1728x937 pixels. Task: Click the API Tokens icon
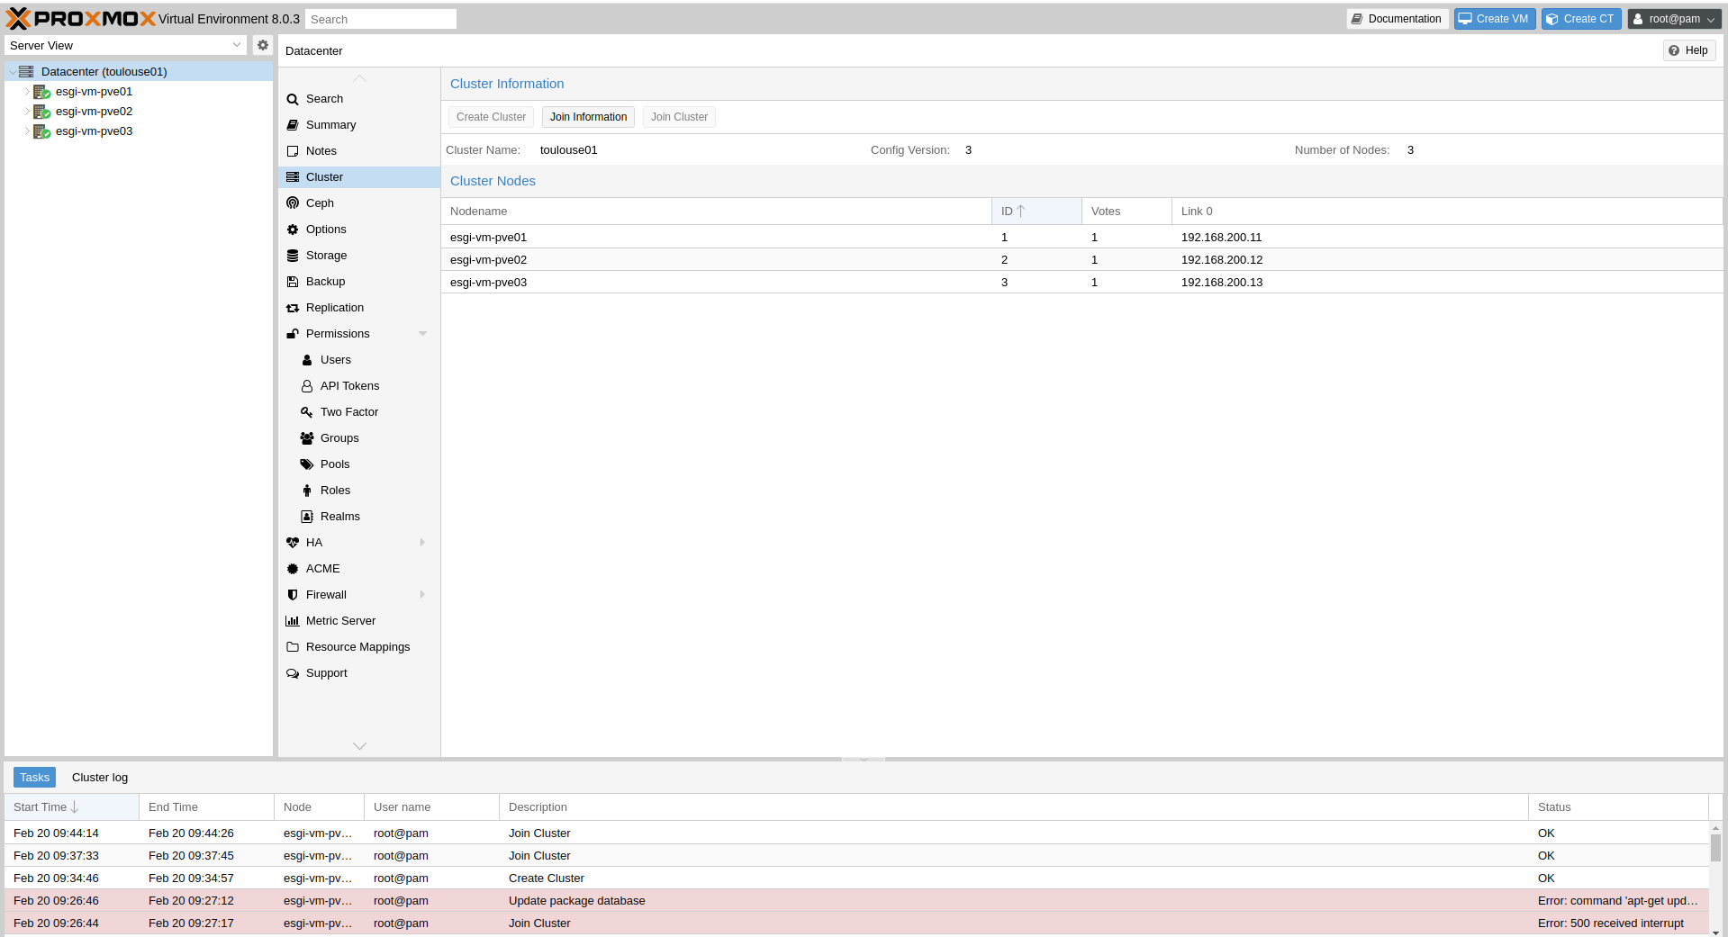coord(307,386)
